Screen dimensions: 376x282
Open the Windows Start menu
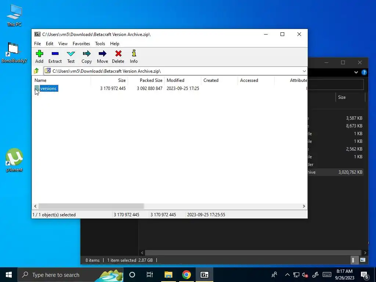pos(9,275)
